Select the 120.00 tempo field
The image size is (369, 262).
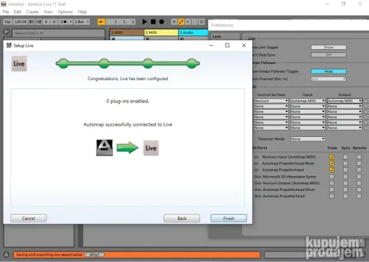[x=21, y=22]
